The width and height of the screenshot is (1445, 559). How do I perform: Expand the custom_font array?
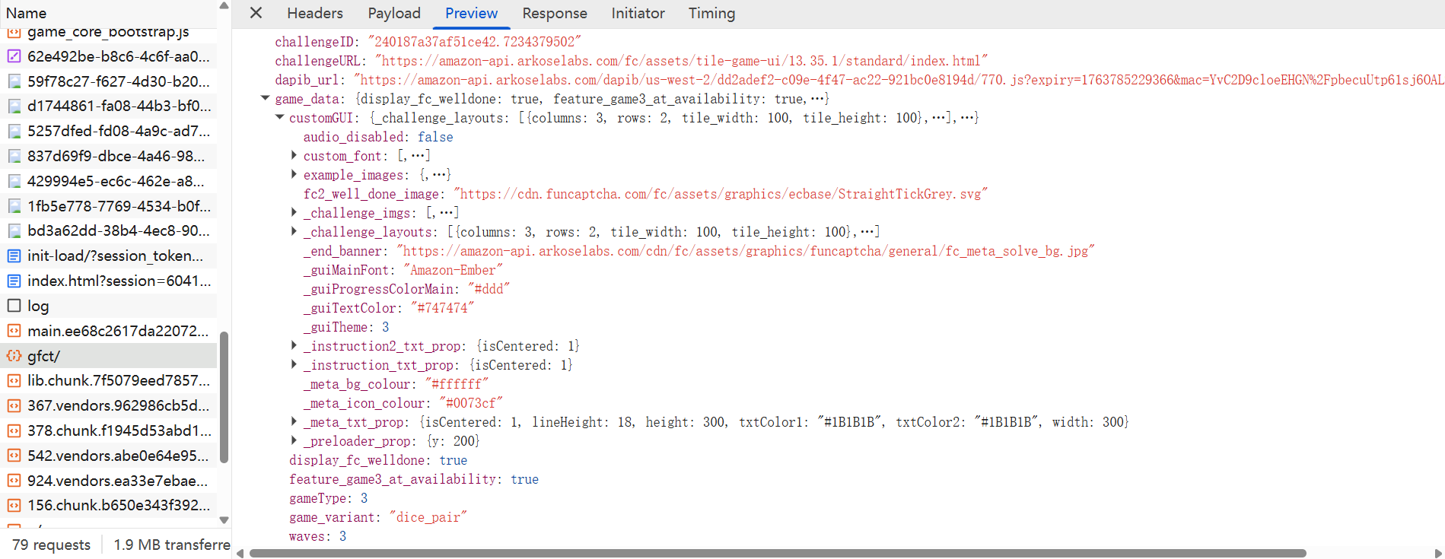tap(294, 155)
